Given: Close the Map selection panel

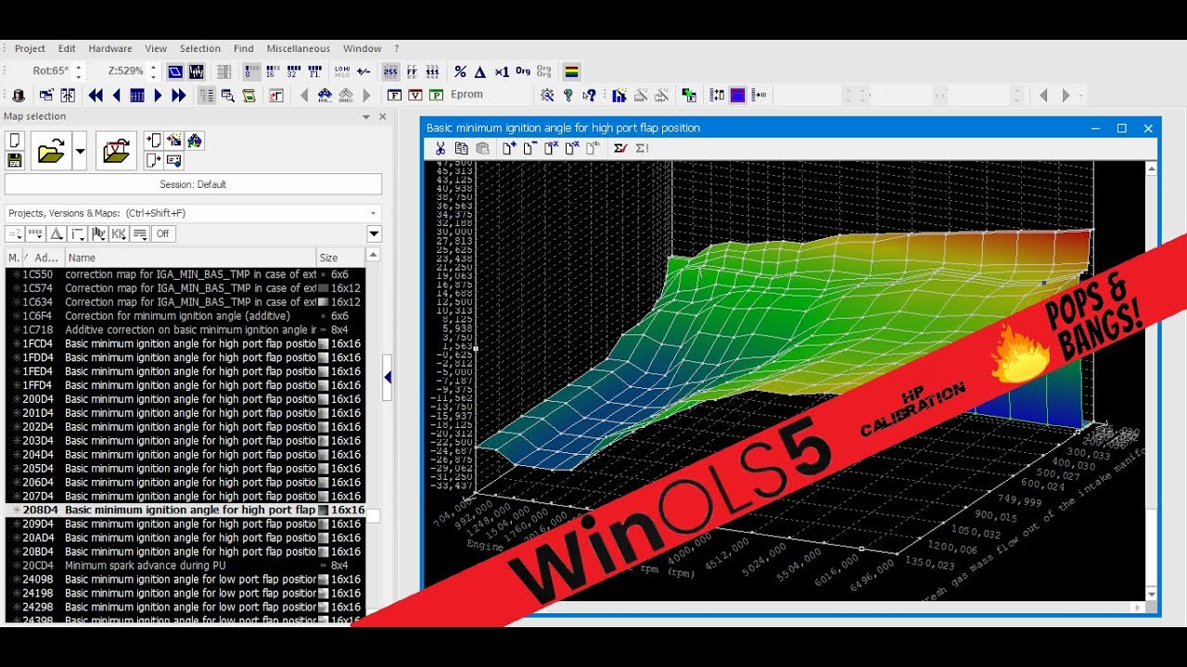Looking at the screenshot, I should (x=382, y=117).
